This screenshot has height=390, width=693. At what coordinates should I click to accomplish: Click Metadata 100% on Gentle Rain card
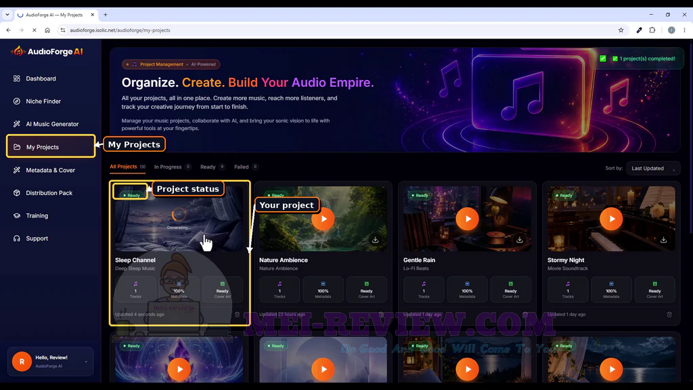tap(467, 290)
